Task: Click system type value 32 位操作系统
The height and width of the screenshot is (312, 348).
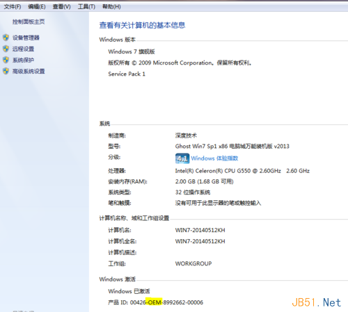Action: pos(193,192)
